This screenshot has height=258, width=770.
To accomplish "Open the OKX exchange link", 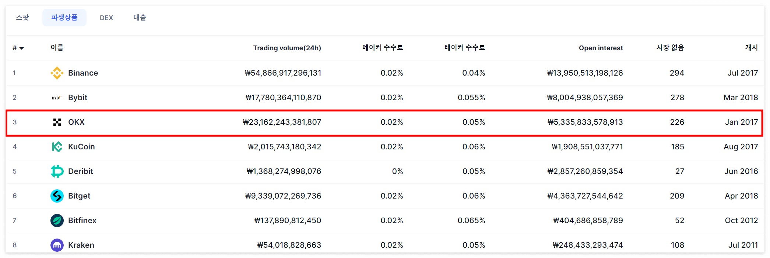I will tap(76, 122).
